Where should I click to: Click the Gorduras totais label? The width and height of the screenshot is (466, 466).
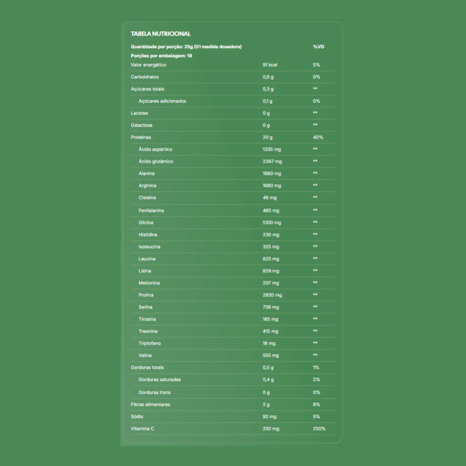[x=147, y=368]
